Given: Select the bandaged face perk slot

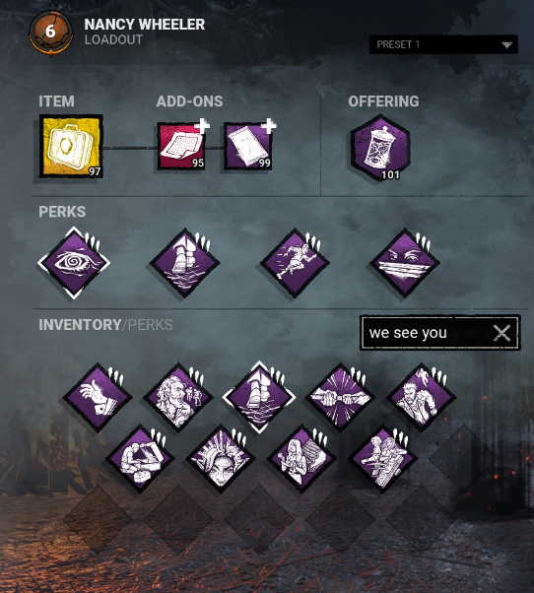Looking at the screenshot, I should pos(405,263).
